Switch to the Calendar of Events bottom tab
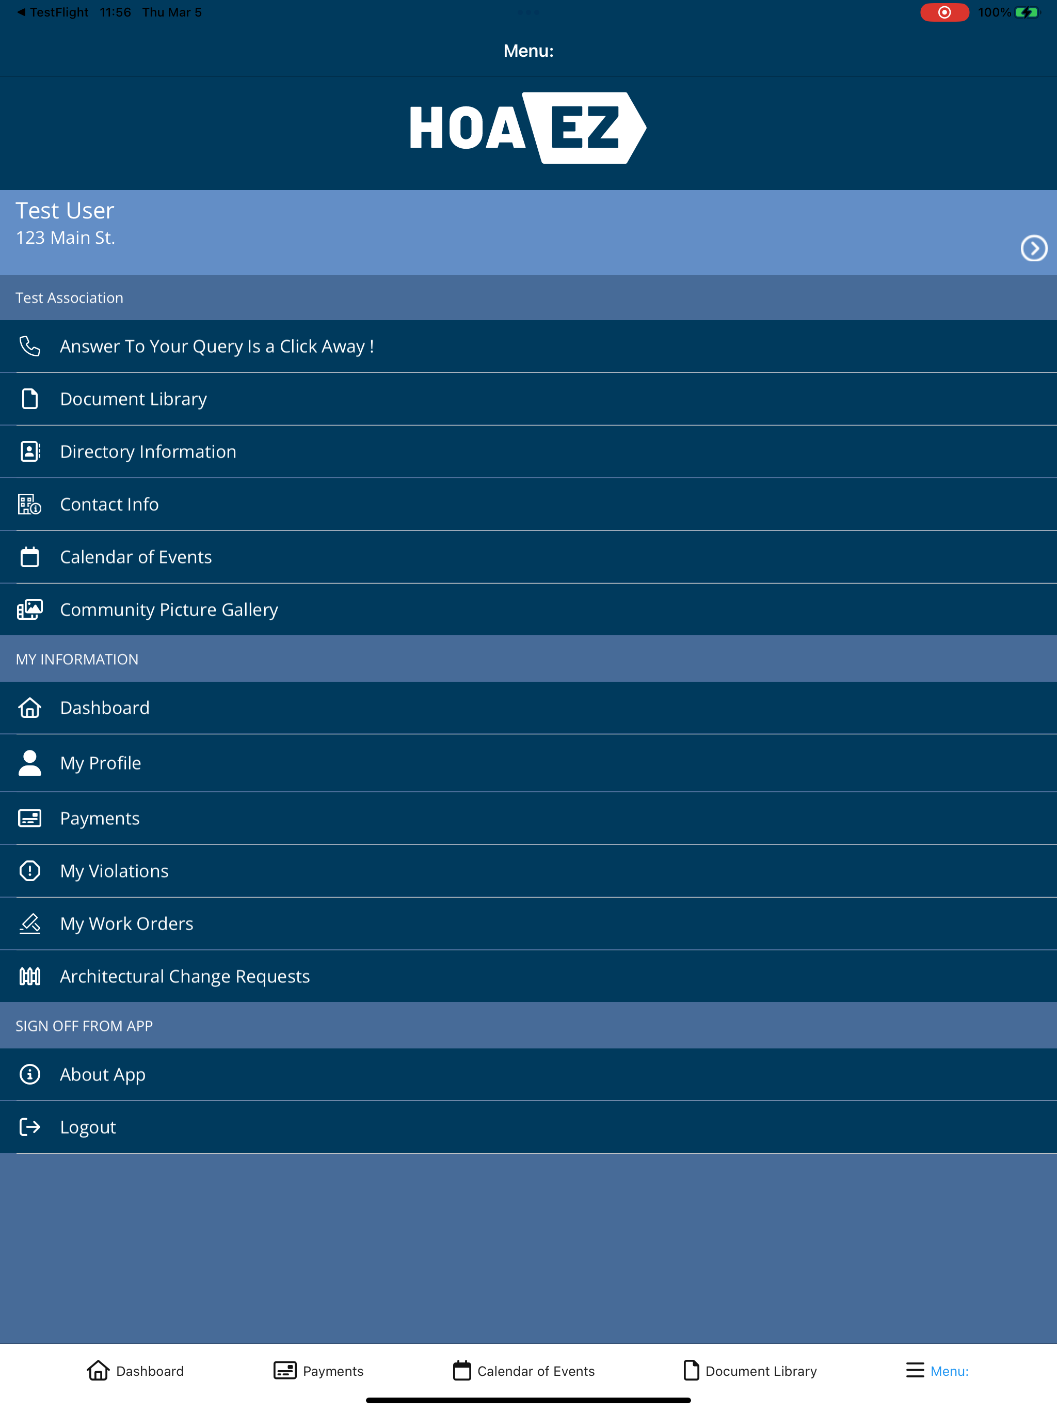 pos(523,1370)
